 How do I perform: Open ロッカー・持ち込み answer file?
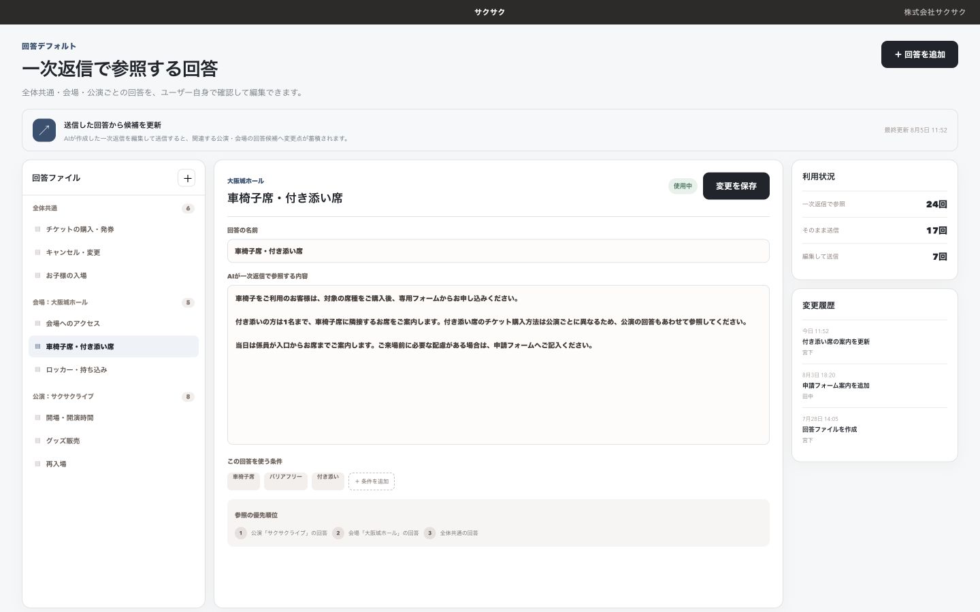point(114,370)
